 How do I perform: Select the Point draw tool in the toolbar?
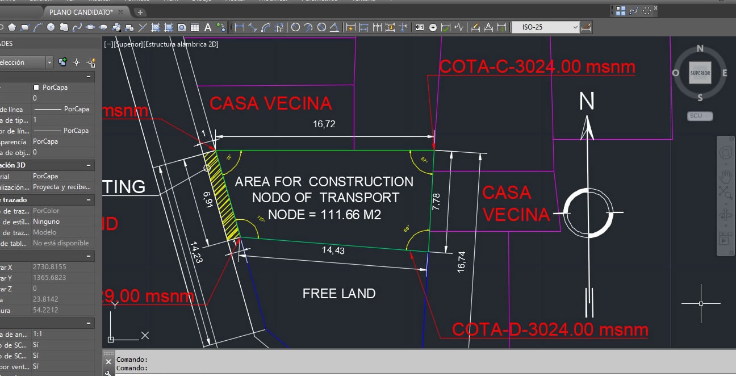[x=142, y=27]
